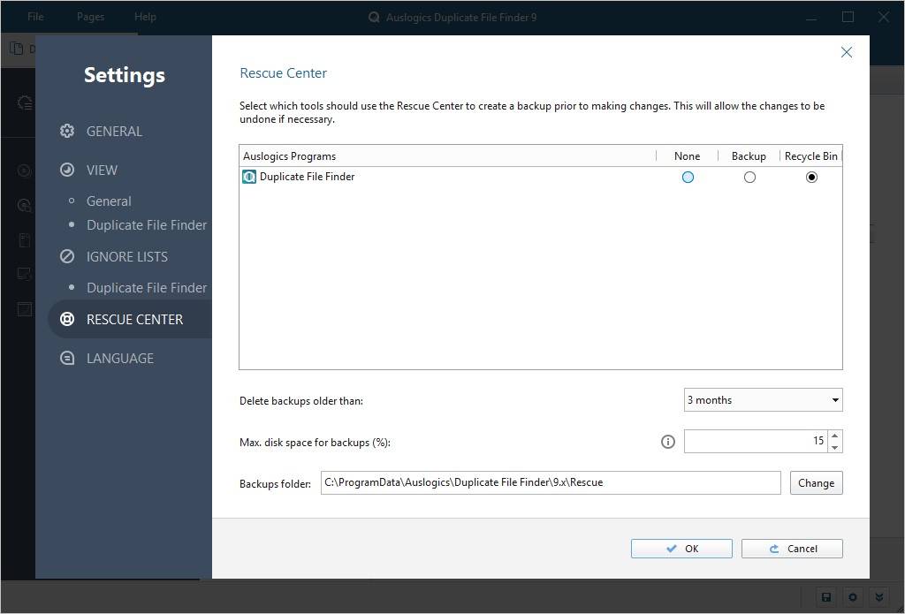The height and width of the screenshot is (614, 905).
Task: Open the GENERAL settings section
Action: 114,131
